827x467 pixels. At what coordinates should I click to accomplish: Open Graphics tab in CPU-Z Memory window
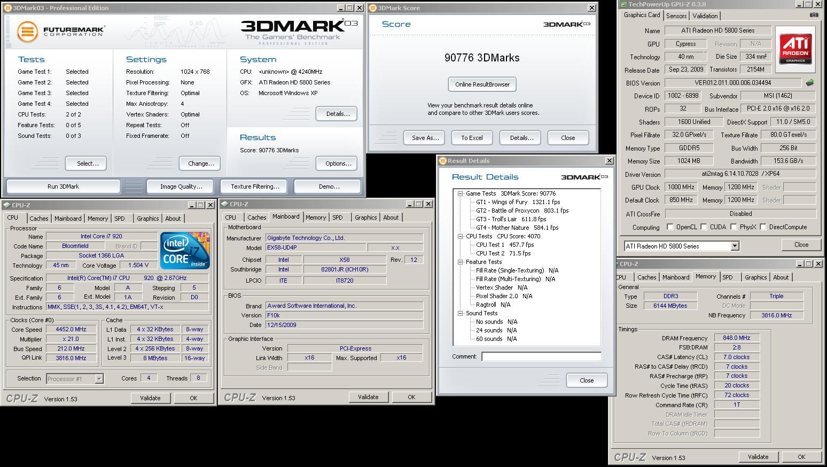tap(755, 277)
